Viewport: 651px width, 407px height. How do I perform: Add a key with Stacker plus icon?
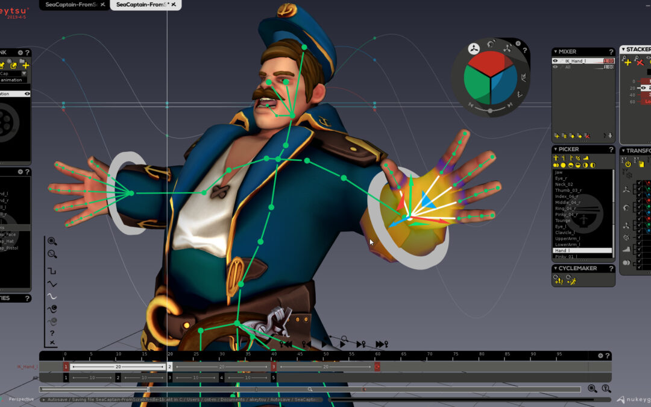click(627, 62)
